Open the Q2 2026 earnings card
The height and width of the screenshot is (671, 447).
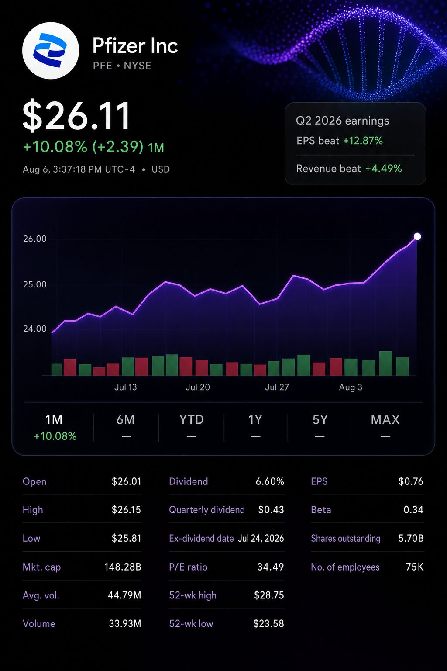[x=355, y=144]
